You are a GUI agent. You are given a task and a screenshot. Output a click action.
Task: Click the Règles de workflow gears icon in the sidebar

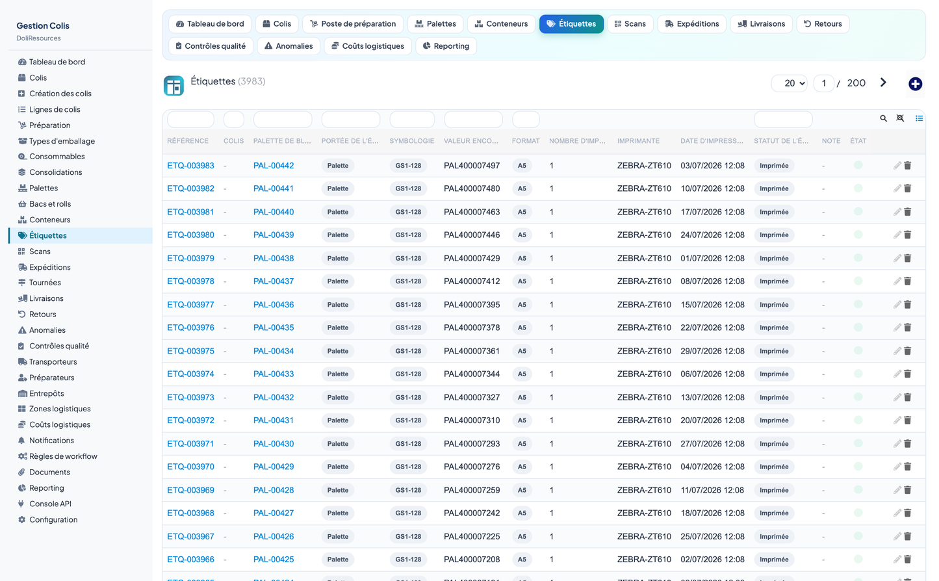click(x=22, y=456)
